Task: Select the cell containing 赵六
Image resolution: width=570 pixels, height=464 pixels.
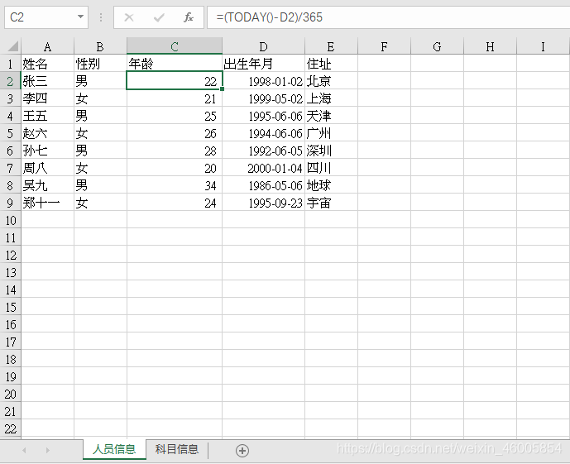Action: pos(48,133)
